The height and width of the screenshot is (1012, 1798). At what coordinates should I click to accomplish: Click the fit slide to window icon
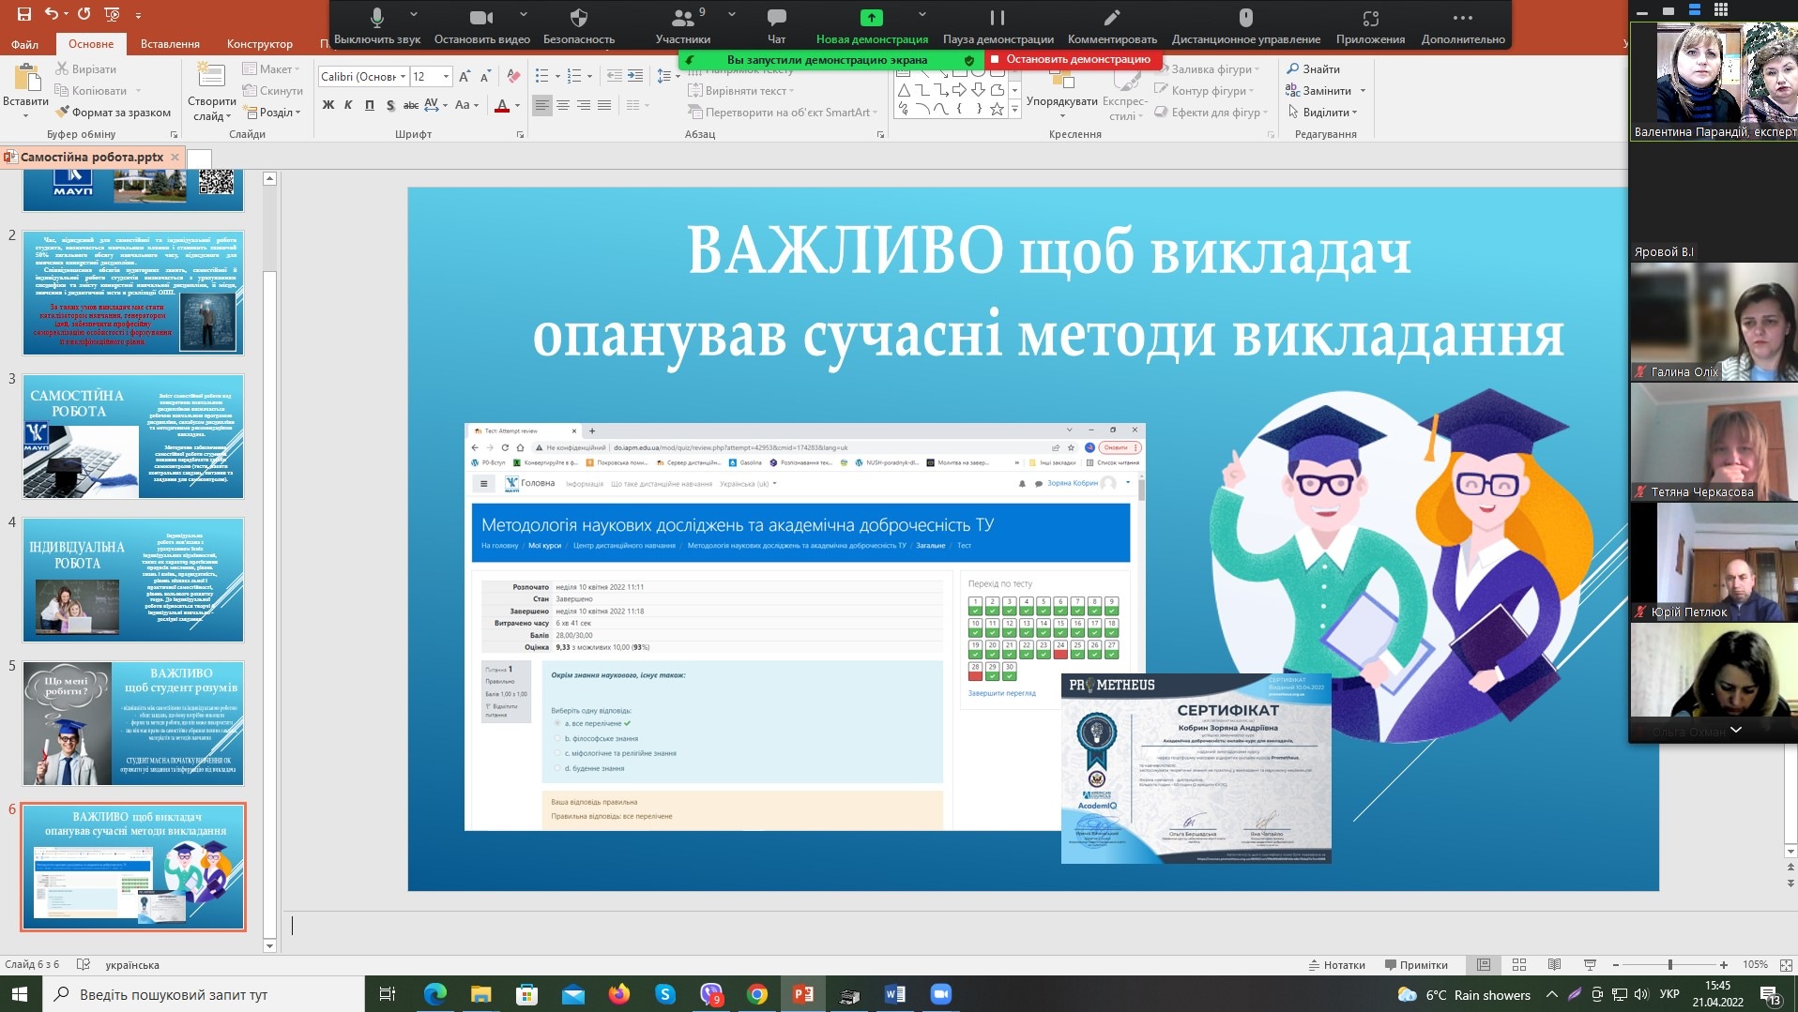tap(1786, 965)
